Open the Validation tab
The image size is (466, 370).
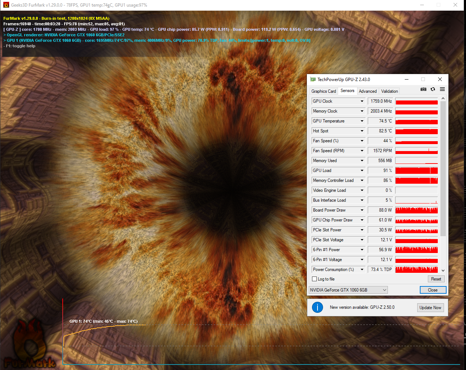[389, 91]
